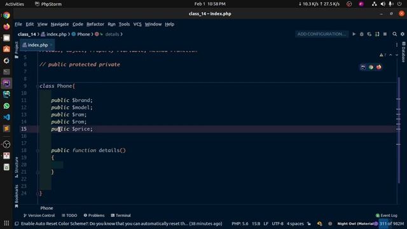Place cursor on '$brand' line
This screenshot has height=229, width=407.
[x=72, y=101]
